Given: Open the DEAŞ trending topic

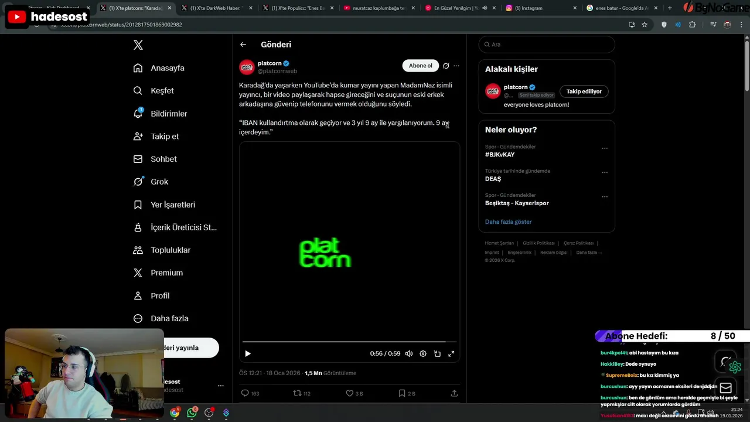Looking at the screenshot, I should (493, 179).
